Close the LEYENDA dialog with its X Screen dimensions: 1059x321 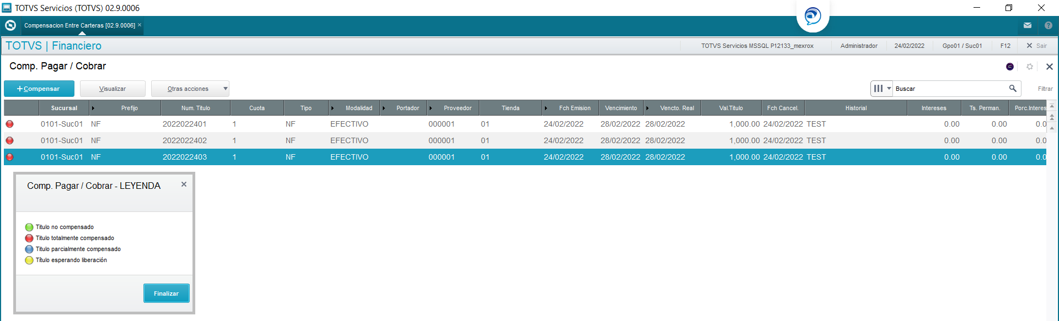(x=184, y=184)
